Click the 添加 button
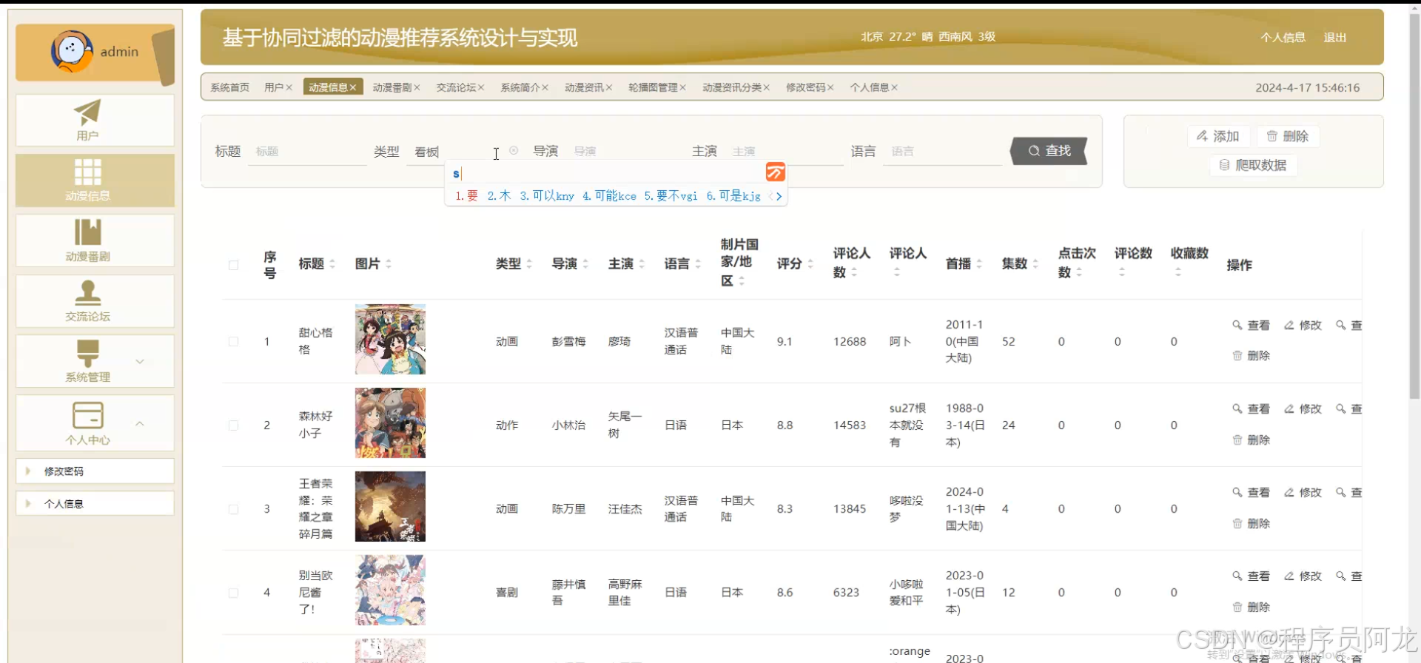 pyautogui.click(x=1218, y=136)
